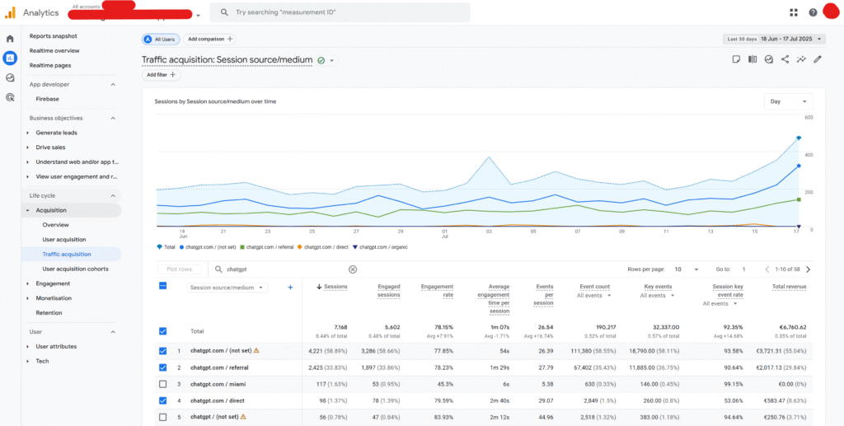The width and height of the screenshot is (844, 426).
Task: Open the Home icon in left rail
Action: [x=10, y=39]
